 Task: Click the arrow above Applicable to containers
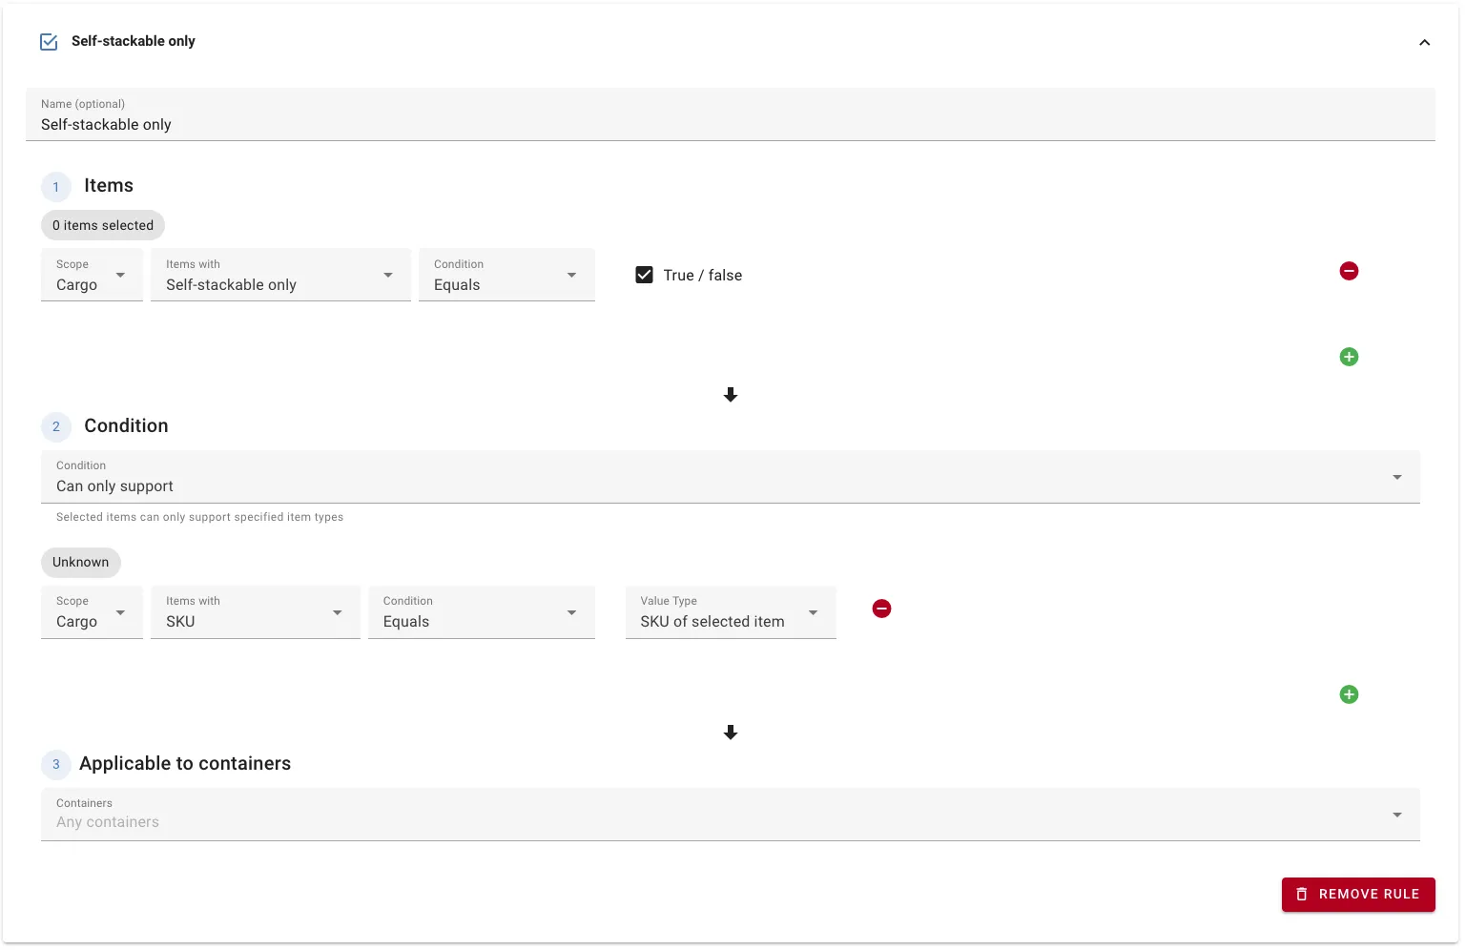(731, 733)
